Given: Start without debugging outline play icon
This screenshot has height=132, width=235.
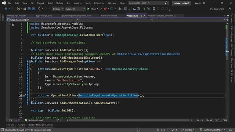Looking at the screenshot, I should [x=101, y=9].
